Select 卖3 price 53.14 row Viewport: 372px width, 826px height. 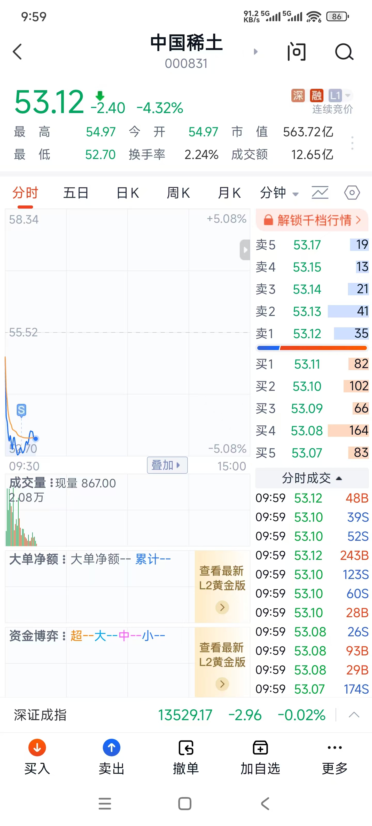(x=312, y=289)
